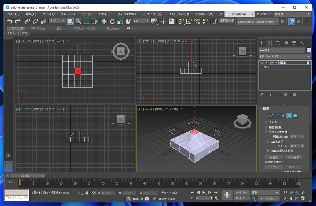Open the Motion panel tab
This screenshot has height=206, width=316.
pyautogui.click(x=286, y=43)
